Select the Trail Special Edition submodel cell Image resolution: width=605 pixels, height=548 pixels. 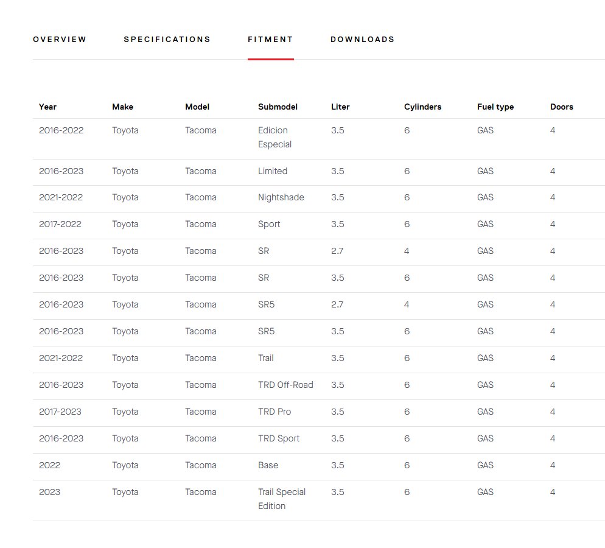pos(282,499)
